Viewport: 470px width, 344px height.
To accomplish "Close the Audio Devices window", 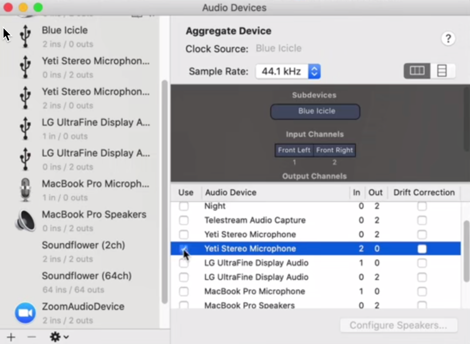I will [x=8, y=8].
